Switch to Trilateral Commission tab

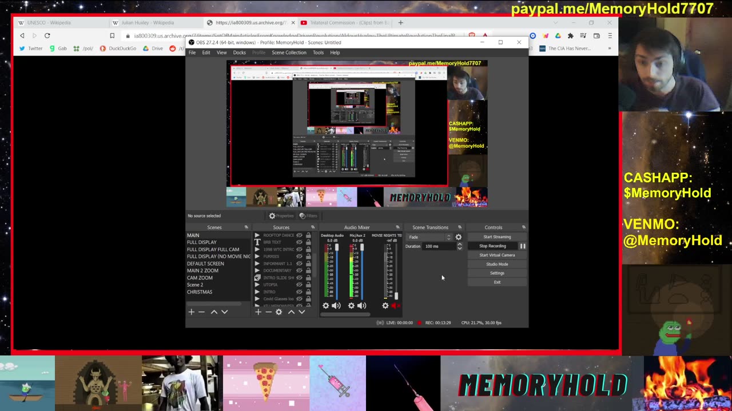pos(344,23)
